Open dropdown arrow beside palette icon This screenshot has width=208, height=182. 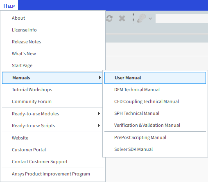pos(150,18)
